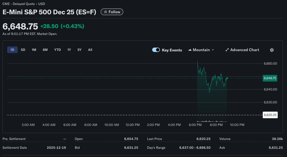Switch to the 1M time range
The image size is (287, 157).
point(34,50)
